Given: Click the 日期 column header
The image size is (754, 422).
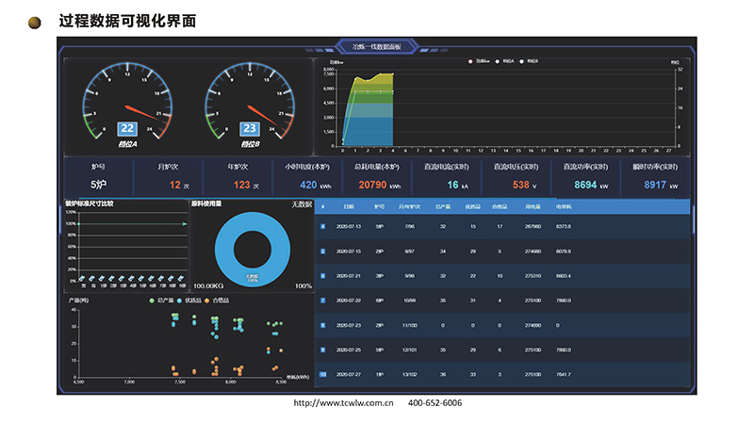Looking at the screenshot, I should (349, 206).
